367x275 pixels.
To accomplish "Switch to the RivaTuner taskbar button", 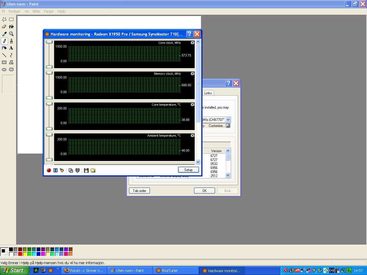I will pos(176,271).
